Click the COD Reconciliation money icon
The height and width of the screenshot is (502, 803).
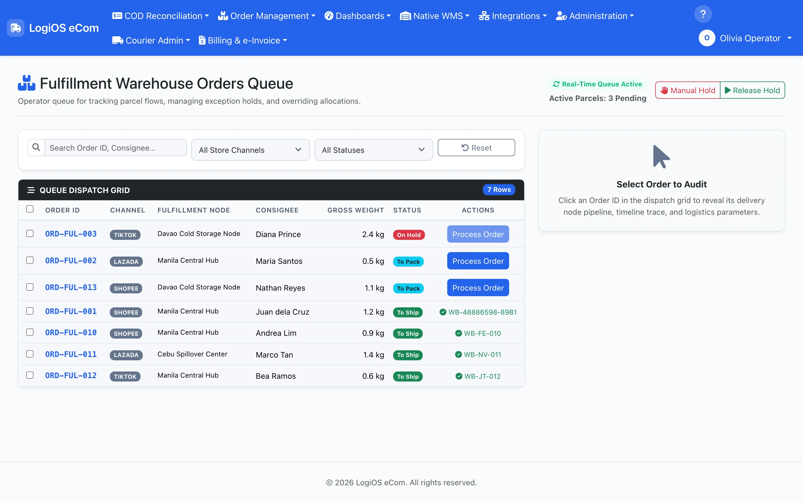pyautogui.click(x=117, y=16)
